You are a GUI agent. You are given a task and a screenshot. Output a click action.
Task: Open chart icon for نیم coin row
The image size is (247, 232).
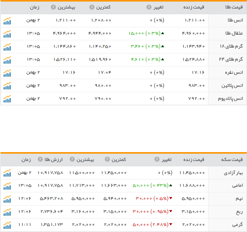click(x=7, y=199)
